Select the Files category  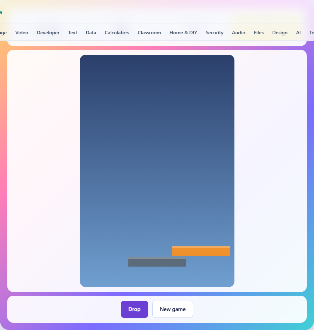point(259,33)
